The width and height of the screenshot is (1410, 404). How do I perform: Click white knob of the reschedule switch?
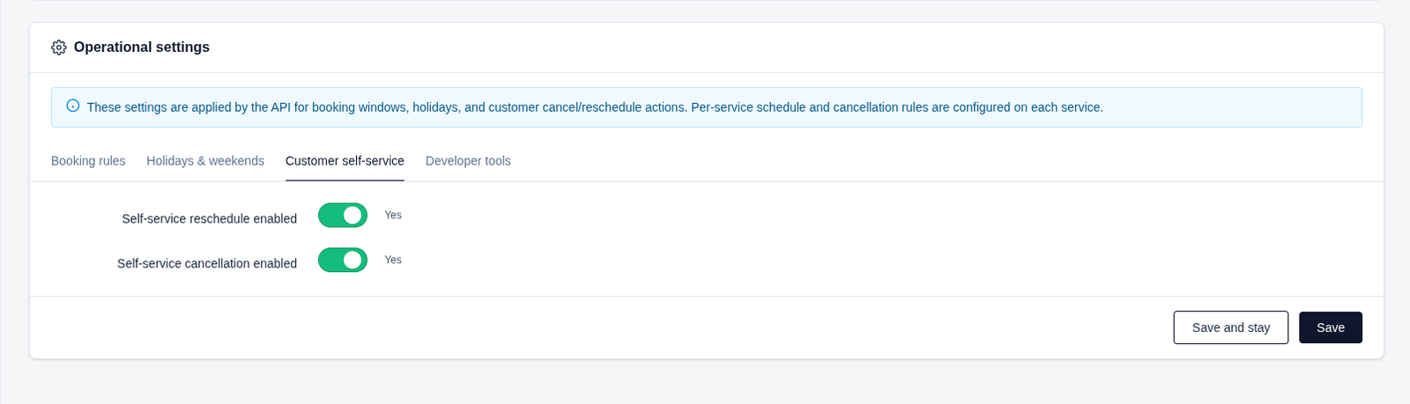(353, 215)
